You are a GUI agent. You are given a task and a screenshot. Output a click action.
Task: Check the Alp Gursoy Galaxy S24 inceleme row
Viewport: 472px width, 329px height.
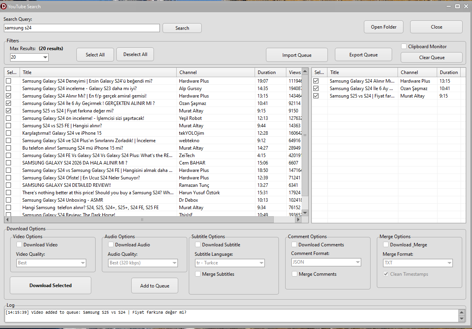tap(8, 89)
